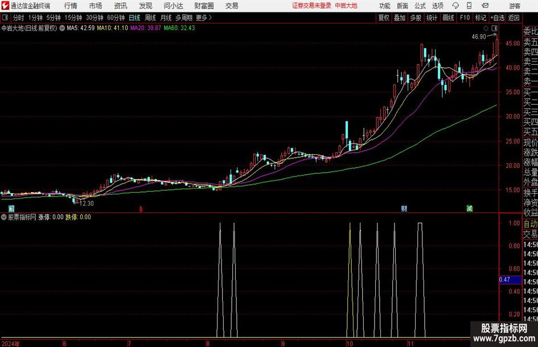Select the 日线 period tab

coord(134,18)
